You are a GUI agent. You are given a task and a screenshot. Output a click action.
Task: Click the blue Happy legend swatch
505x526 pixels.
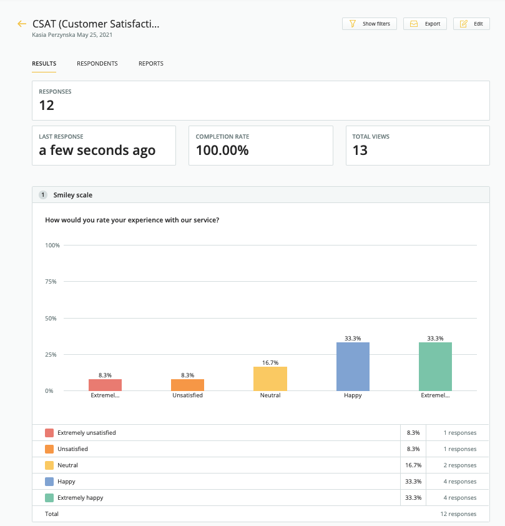[49, 482]
